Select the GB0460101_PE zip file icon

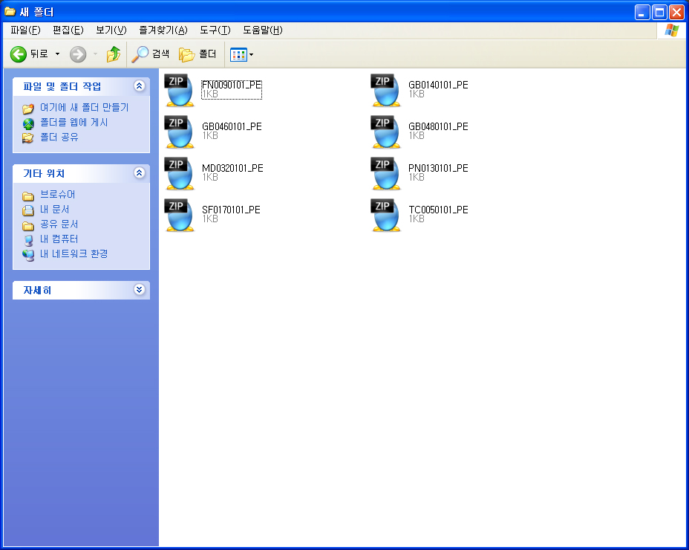pos(179,132)
